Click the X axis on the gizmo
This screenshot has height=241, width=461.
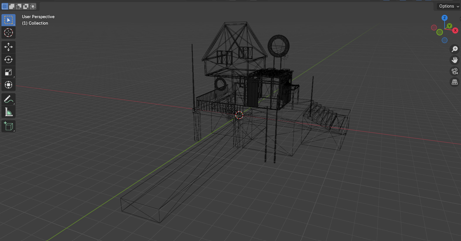click(x=455, y=30)
